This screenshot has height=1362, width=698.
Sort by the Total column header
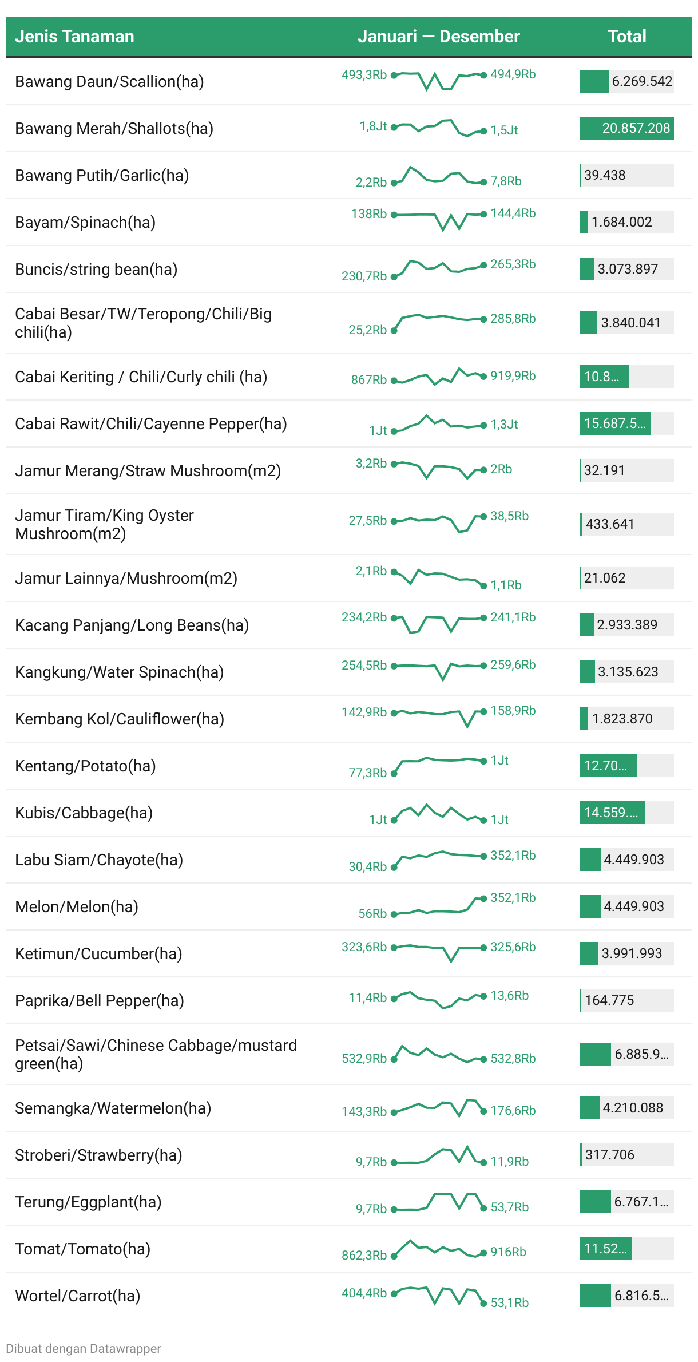click(x=626, y=37)
